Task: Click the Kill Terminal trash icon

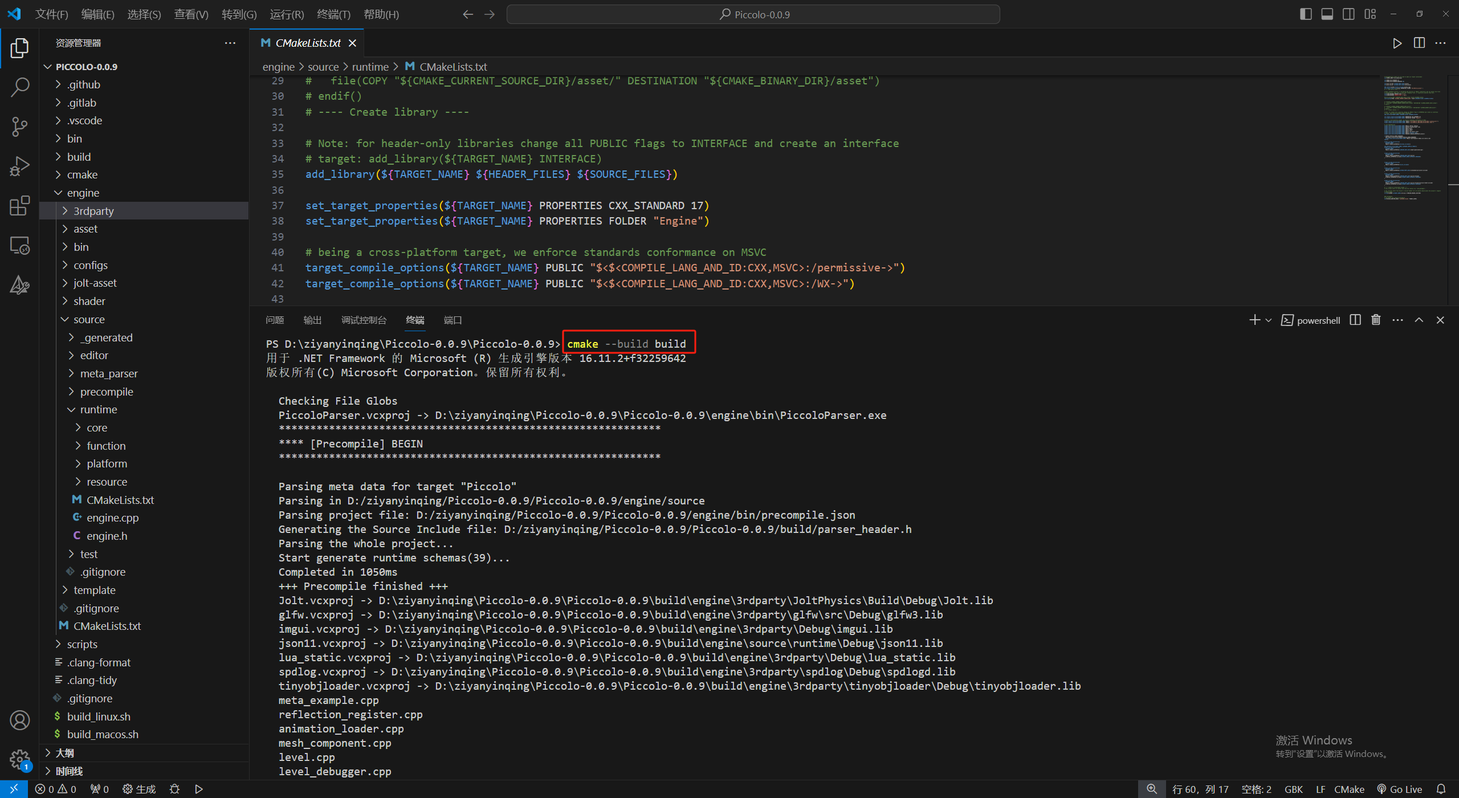Action: coord(1376,320)
